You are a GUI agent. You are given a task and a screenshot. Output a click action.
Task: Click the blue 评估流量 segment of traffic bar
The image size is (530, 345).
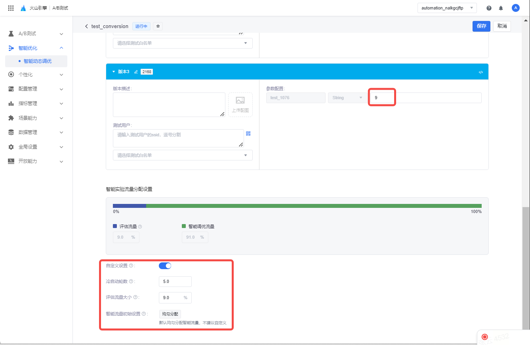point(130,205)
